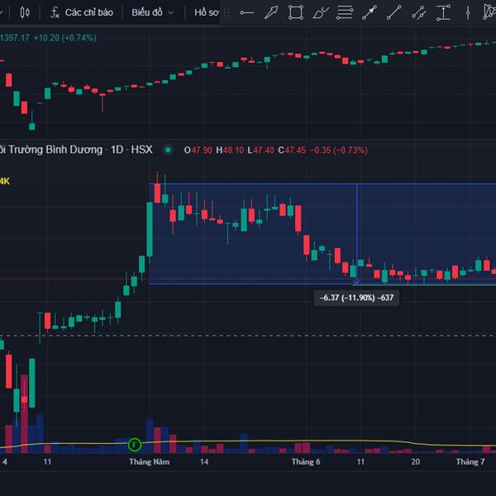Click the open price O47.90
Image resolution: width=496 pixels, height=496 pixels.
point(198,150)
